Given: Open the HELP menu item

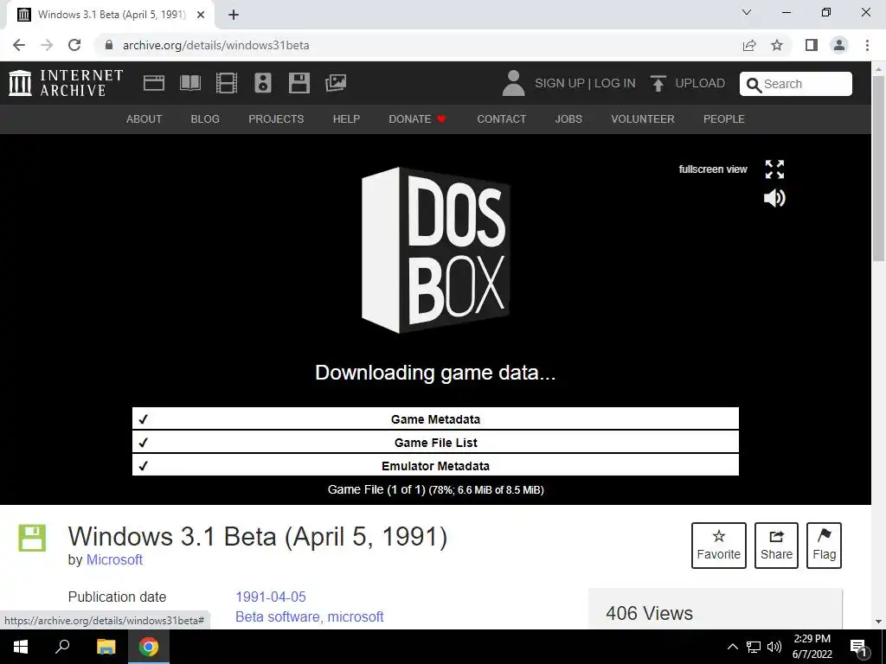Looking at the screenshot, I should [x=346, y=119].
